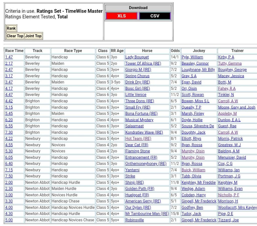
Task: Open the 1.47 Beverley race time link
Action: pos(9,57)
